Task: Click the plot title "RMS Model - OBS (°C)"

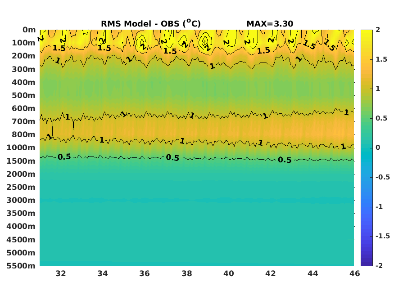Action: pos(151,23)
